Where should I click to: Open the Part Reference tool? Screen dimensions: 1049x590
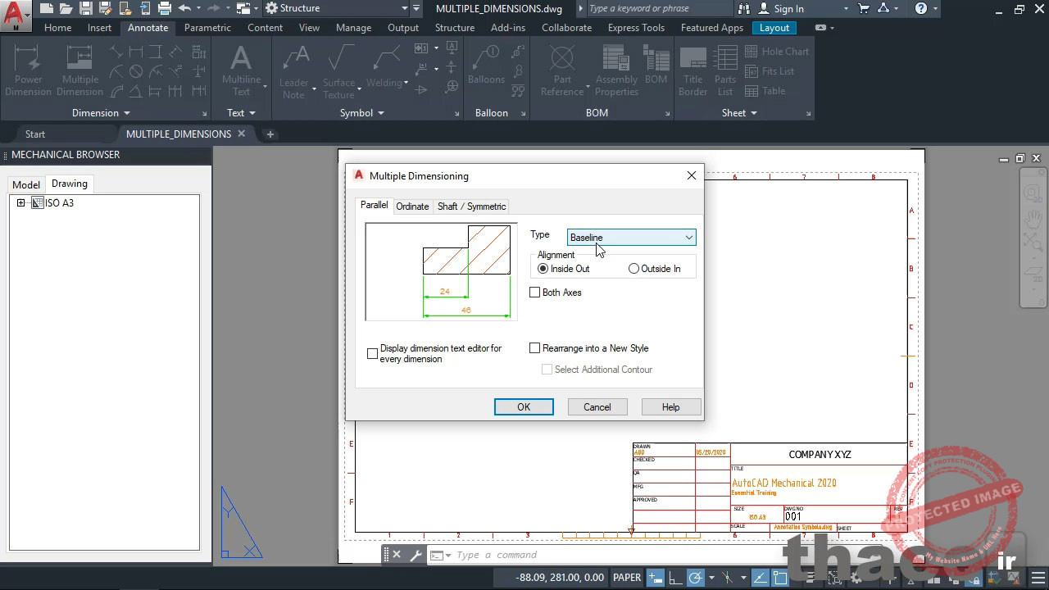[562, 70]
